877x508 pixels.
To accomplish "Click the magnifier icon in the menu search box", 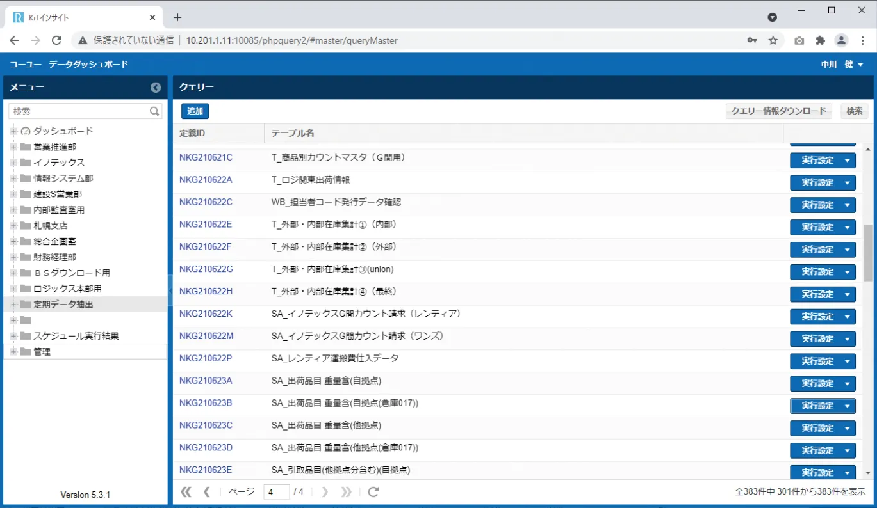I will (154, 111).
